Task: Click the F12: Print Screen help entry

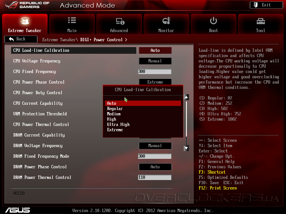Action: tap(218, 188)
